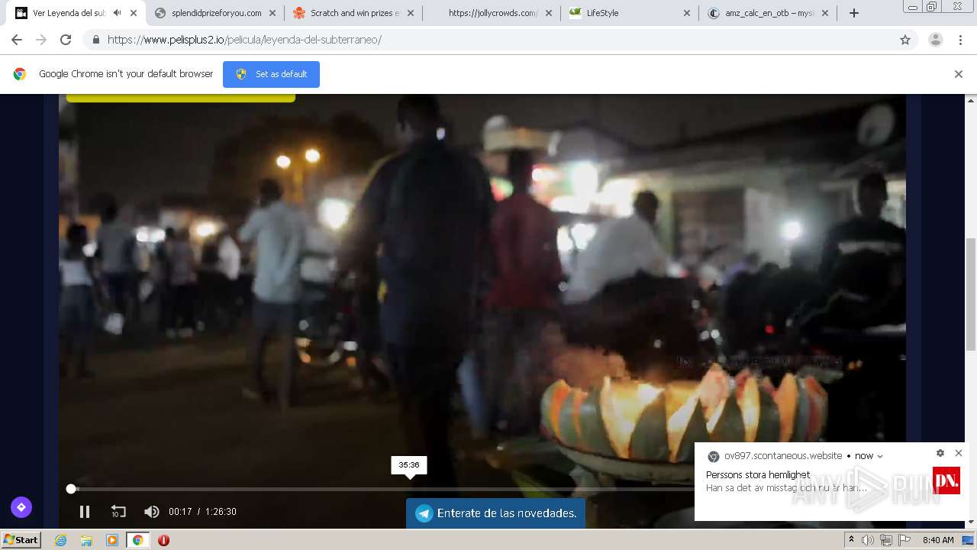Close the jollycrowds.com tab
The image size is (977, 550).
[548, 13]
